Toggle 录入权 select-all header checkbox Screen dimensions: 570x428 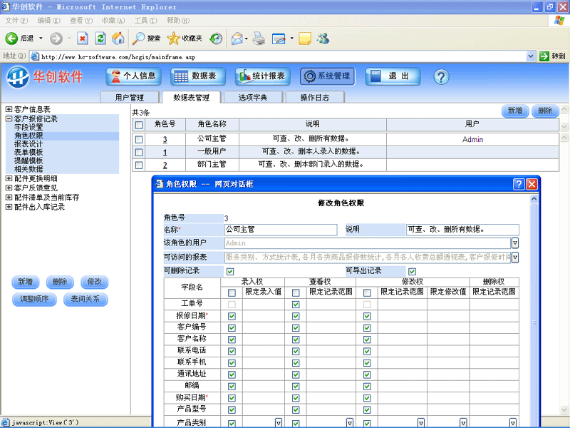coord(232,292)
